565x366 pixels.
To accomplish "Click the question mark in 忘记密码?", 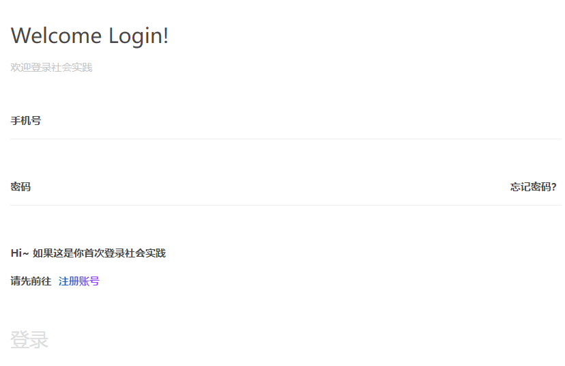I will coord(554,187).
